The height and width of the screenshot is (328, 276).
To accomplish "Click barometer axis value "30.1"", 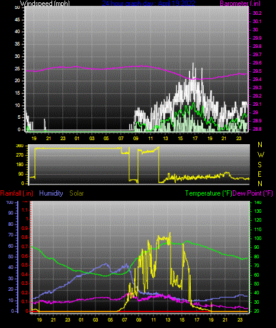I will click(257, 21).
